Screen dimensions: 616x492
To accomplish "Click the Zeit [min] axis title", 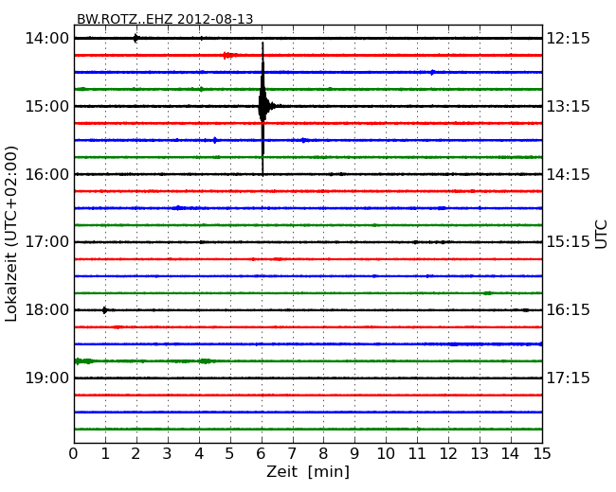I will pyautogui.click(x=308, y=471).
